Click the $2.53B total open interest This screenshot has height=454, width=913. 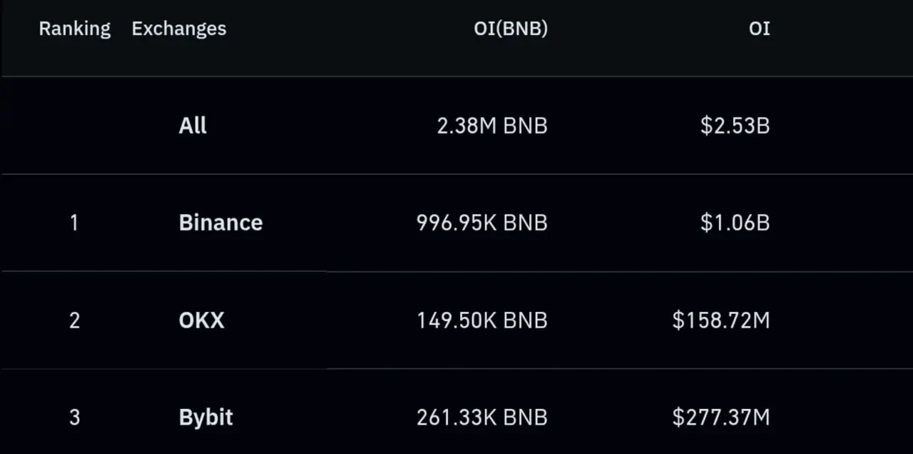coord(735,126)
